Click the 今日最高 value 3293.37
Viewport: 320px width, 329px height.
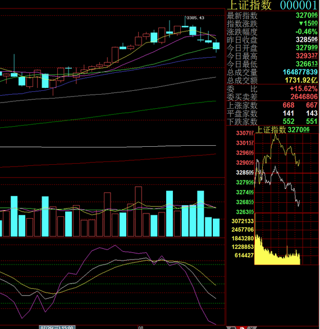click(307, 56)
